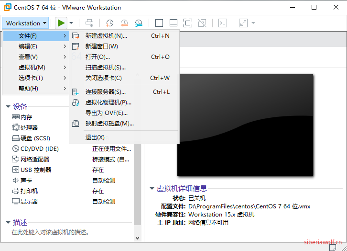347x251 pixels.
Task: Choose 连接服务器(S)... menu item
Action: 124,92
